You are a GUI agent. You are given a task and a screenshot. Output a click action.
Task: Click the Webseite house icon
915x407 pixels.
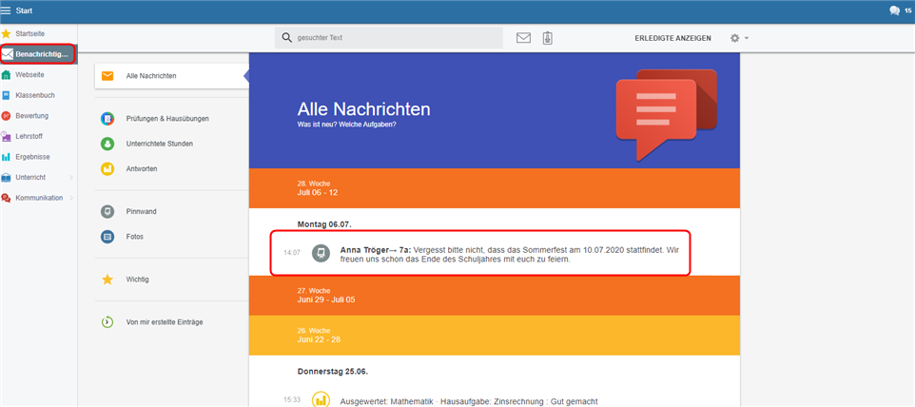7,74
